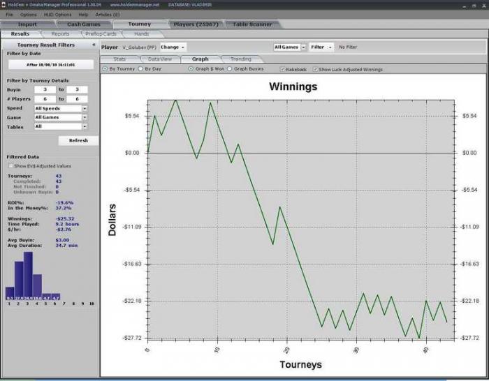Switch to the Tourney main tab
489x381 pixels.
pos(140,24)
